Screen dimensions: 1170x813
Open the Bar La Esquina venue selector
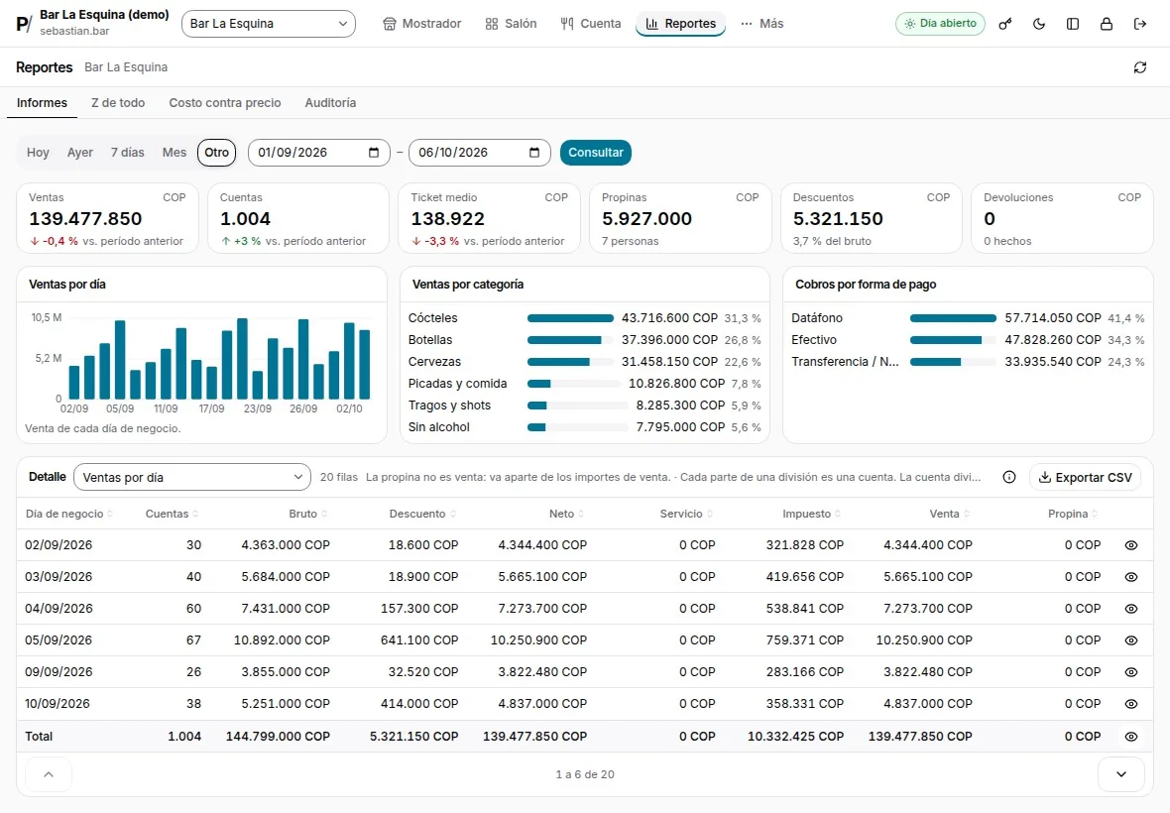(x=269, y=24)
